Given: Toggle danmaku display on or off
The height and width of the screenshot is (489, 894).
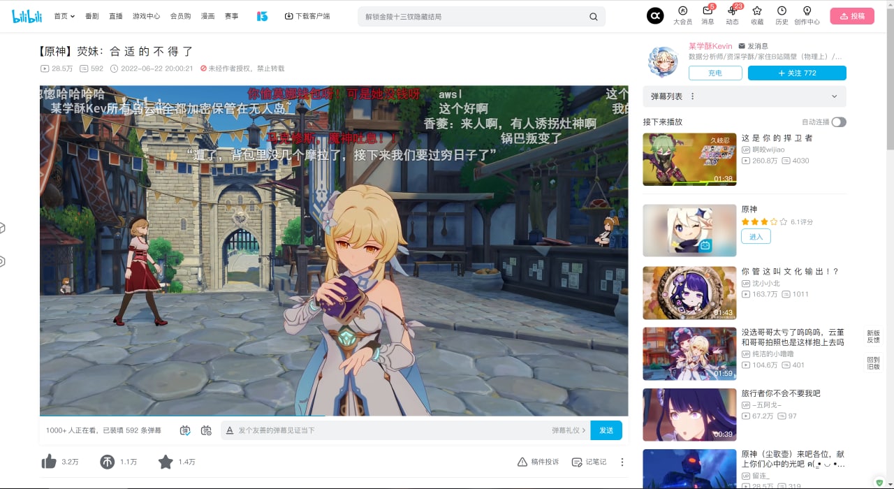Looking at the screenshot, I should [x=185, y=430].
